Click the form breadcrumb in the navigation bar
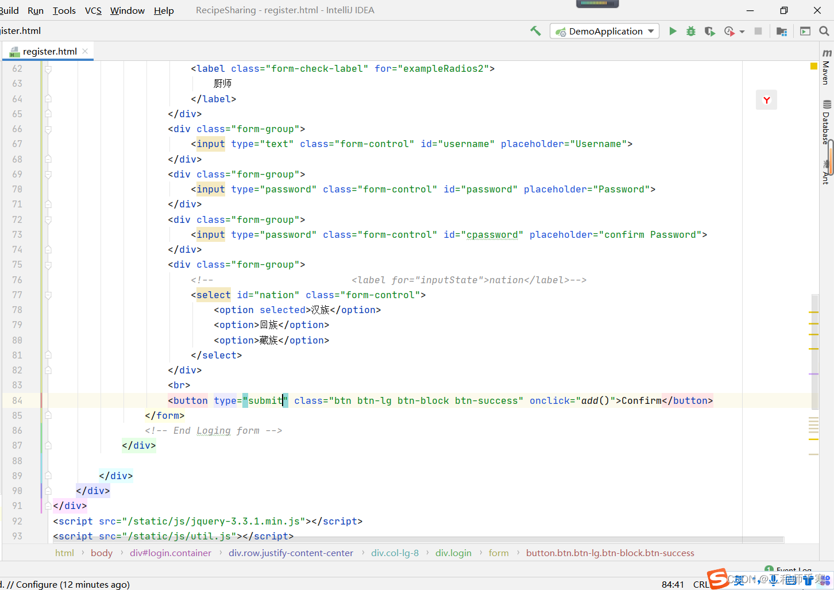 499,553
